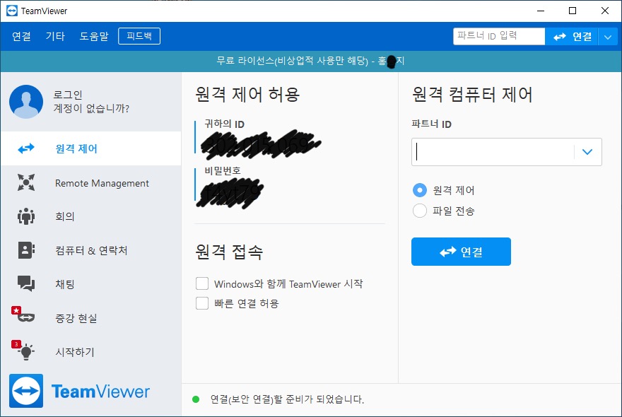622x417 pixels.
Task: Focus the 파트너 ID 입력 field in toolbar
Action: coord(499,37)
